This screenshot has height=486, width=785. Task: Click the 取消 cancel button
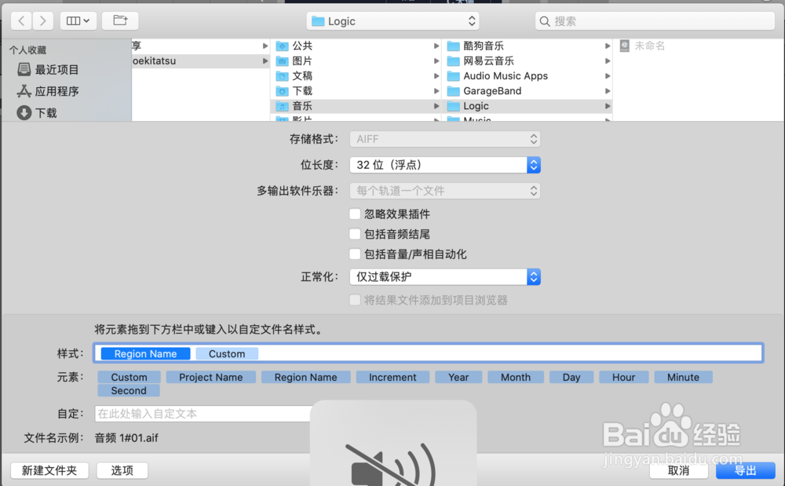(x=678, y=470)
